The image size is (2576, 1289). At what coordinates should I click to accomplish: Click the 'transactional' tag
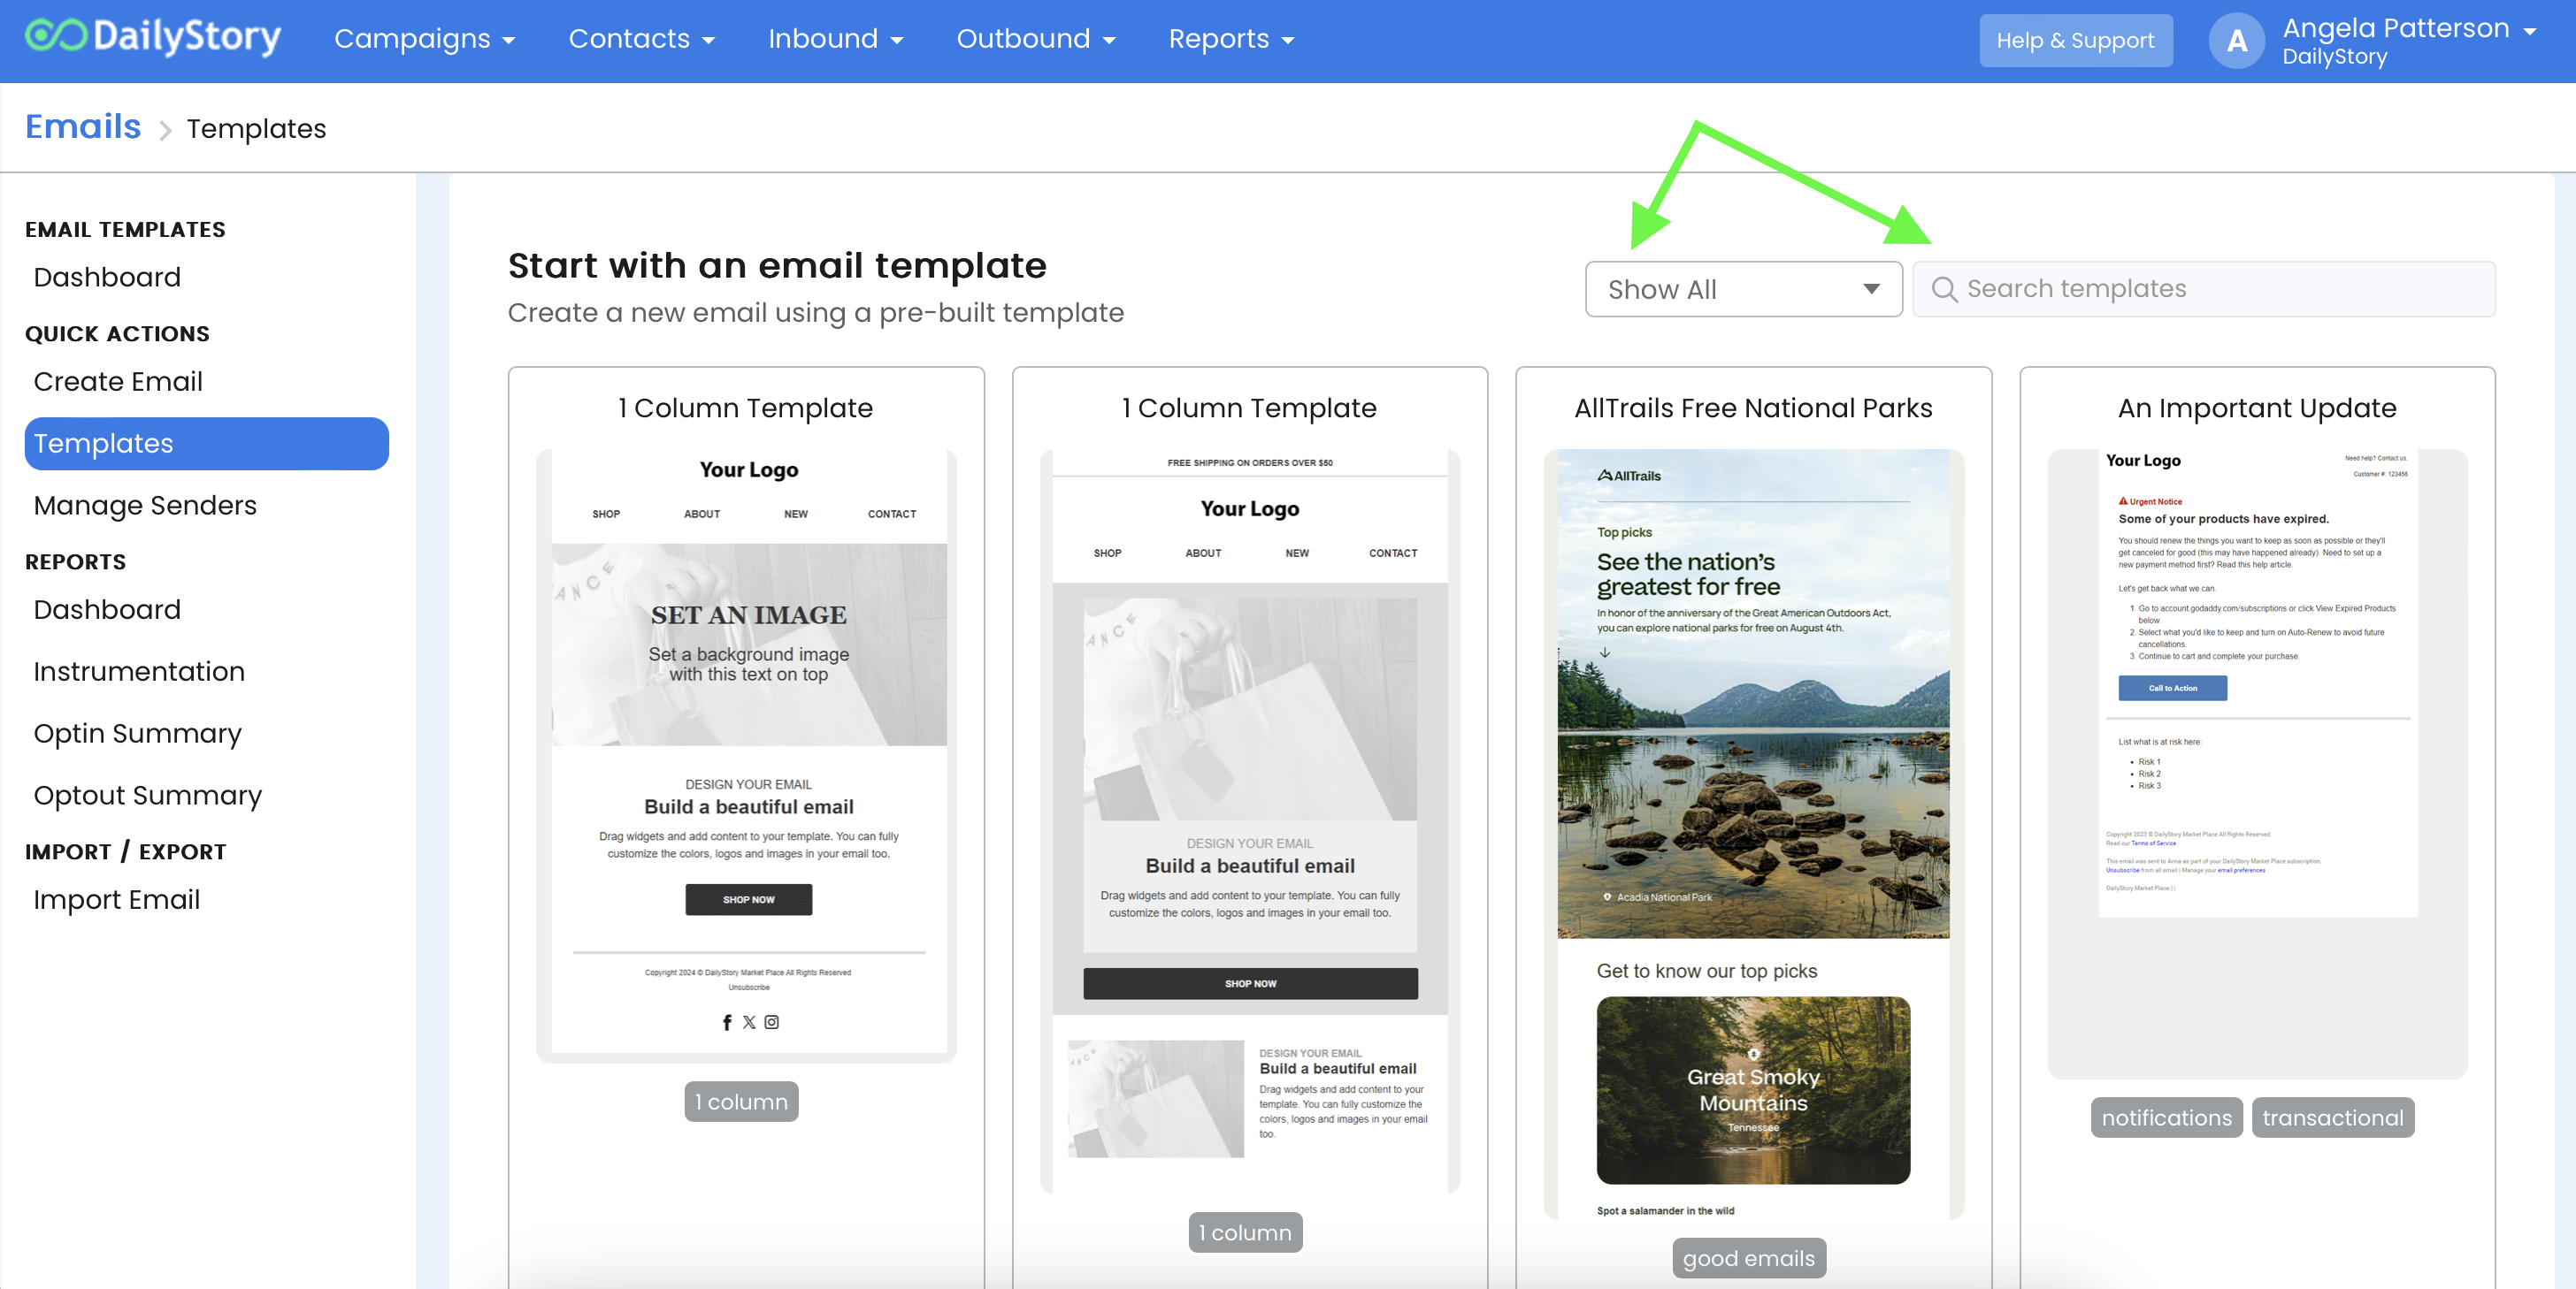coord(2333,1117)
